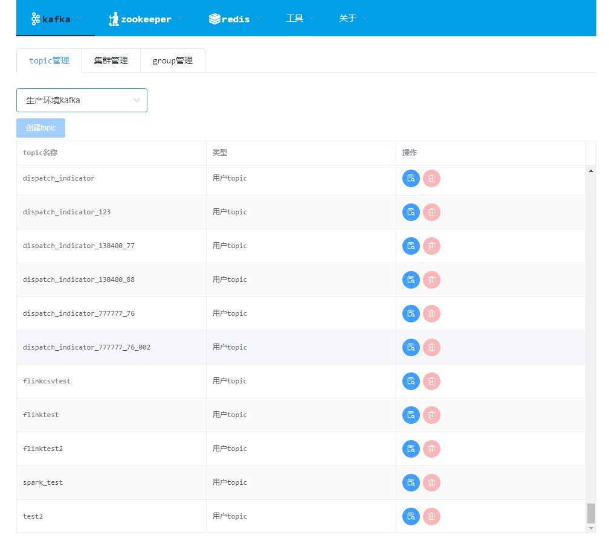Select the flinkcsvtest topic name
Image resolution: width=609 pixels, height=553 pixels.
pos(47,381)
